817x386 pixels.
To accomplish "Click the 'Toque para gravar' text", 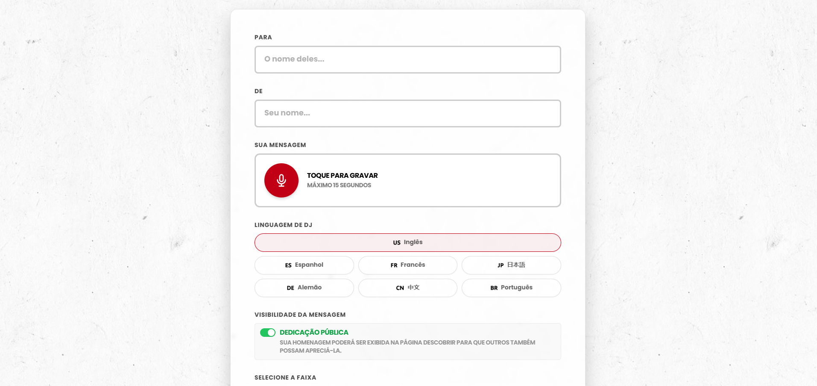I will tap(342, 176).
